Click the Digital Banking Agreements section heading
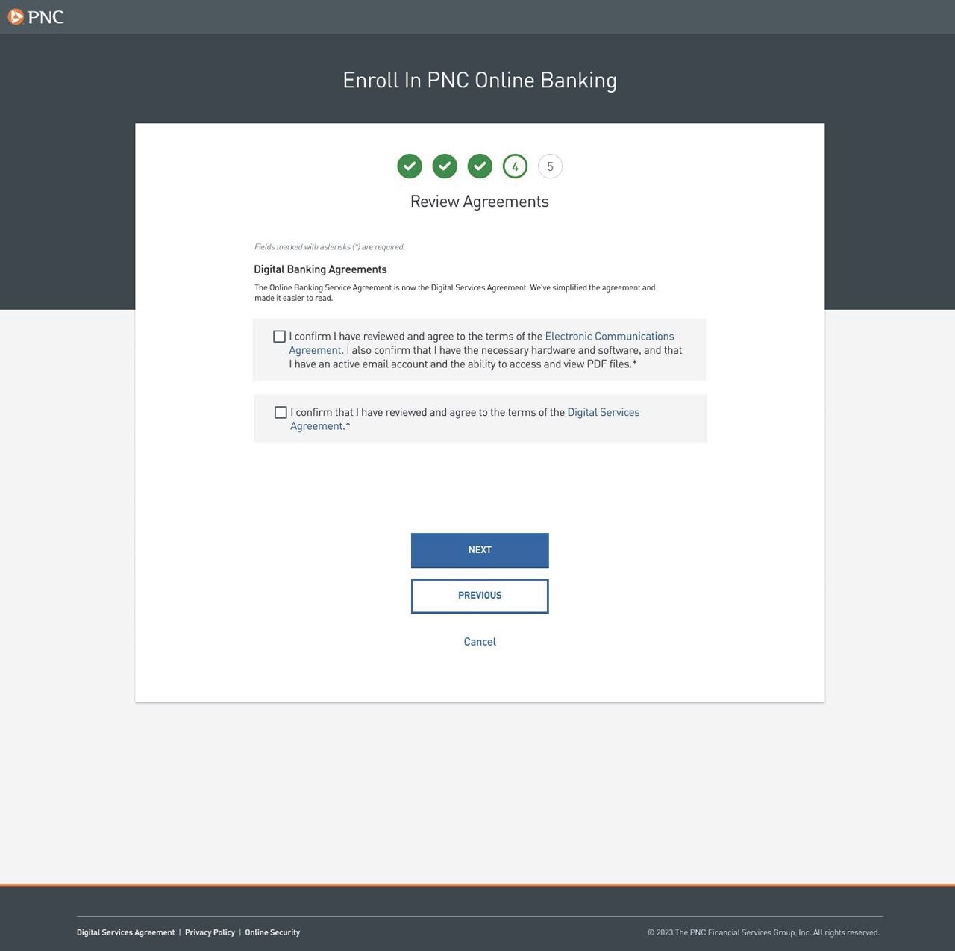 click(x=320, y=269)
